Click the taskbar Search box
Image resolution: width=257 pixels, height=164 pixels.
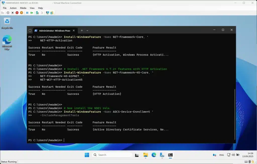point(112,155)
